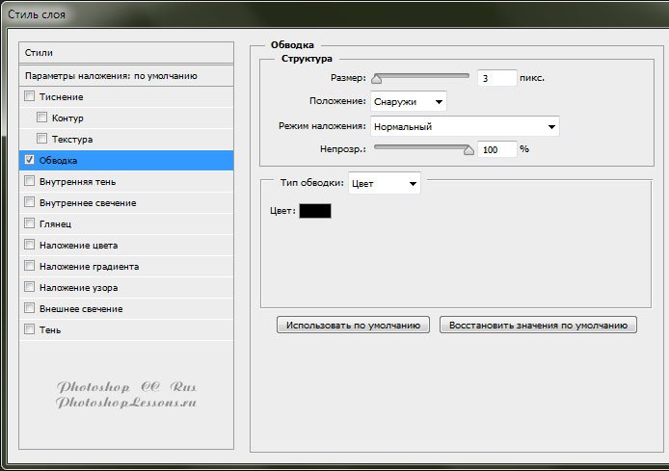Image resolution: width=669 pixels, height=471 pixels.
Task: Click the Размер pixel value field
Action: pos(496,78)
